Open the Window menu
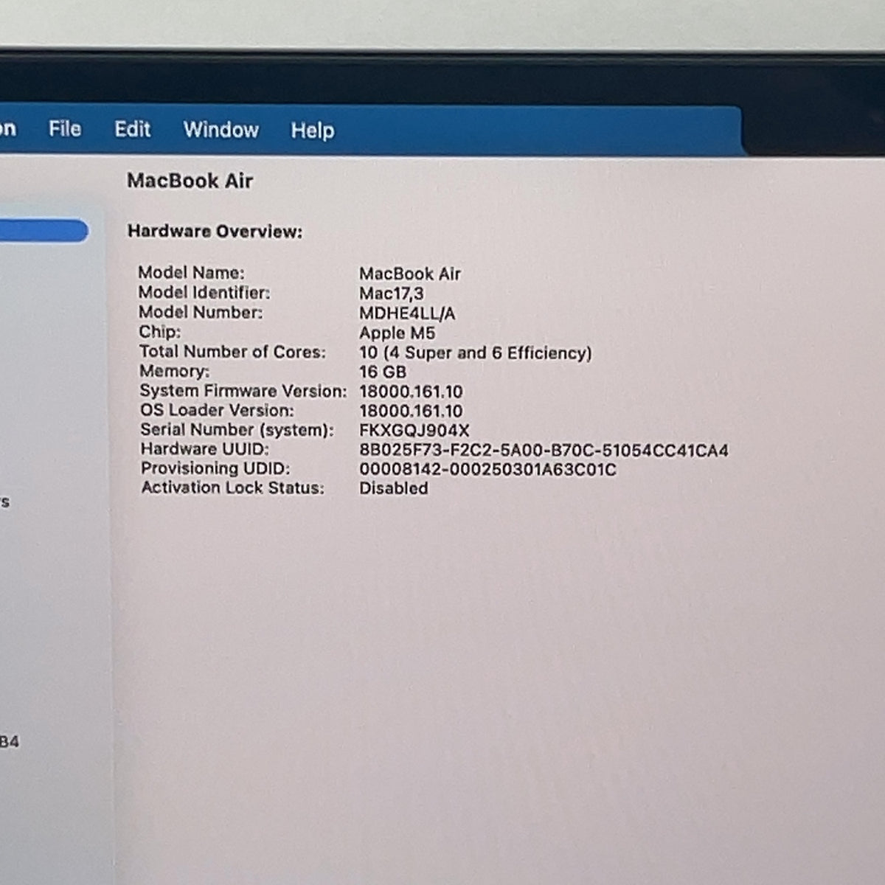 click(x=221, y=131)
